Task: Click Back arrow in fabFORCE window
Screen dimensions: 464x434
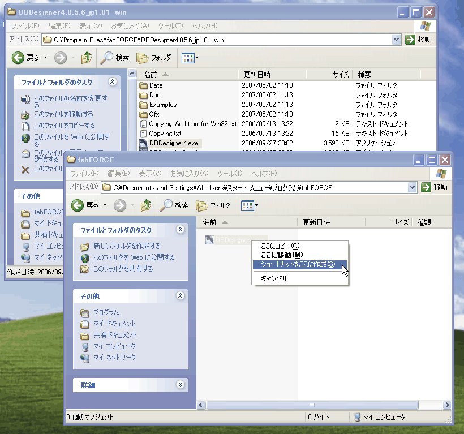Action: point(77,205)
